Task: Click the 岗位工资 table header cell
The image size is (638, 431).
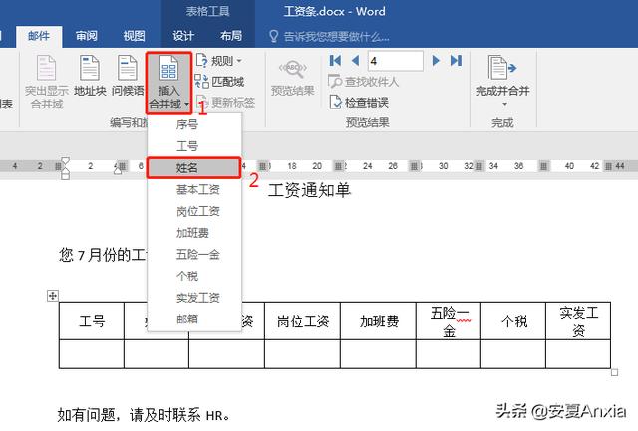Action: 303,322
